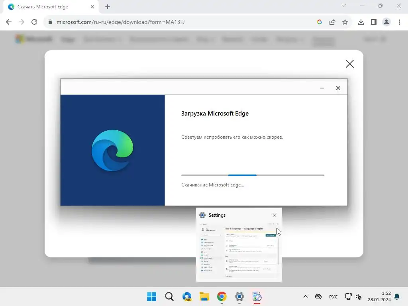The width and height of the screenshot is (408, 306).
Task: Minimize the Edge installer dialog
Action: click(x=322, y=88)
